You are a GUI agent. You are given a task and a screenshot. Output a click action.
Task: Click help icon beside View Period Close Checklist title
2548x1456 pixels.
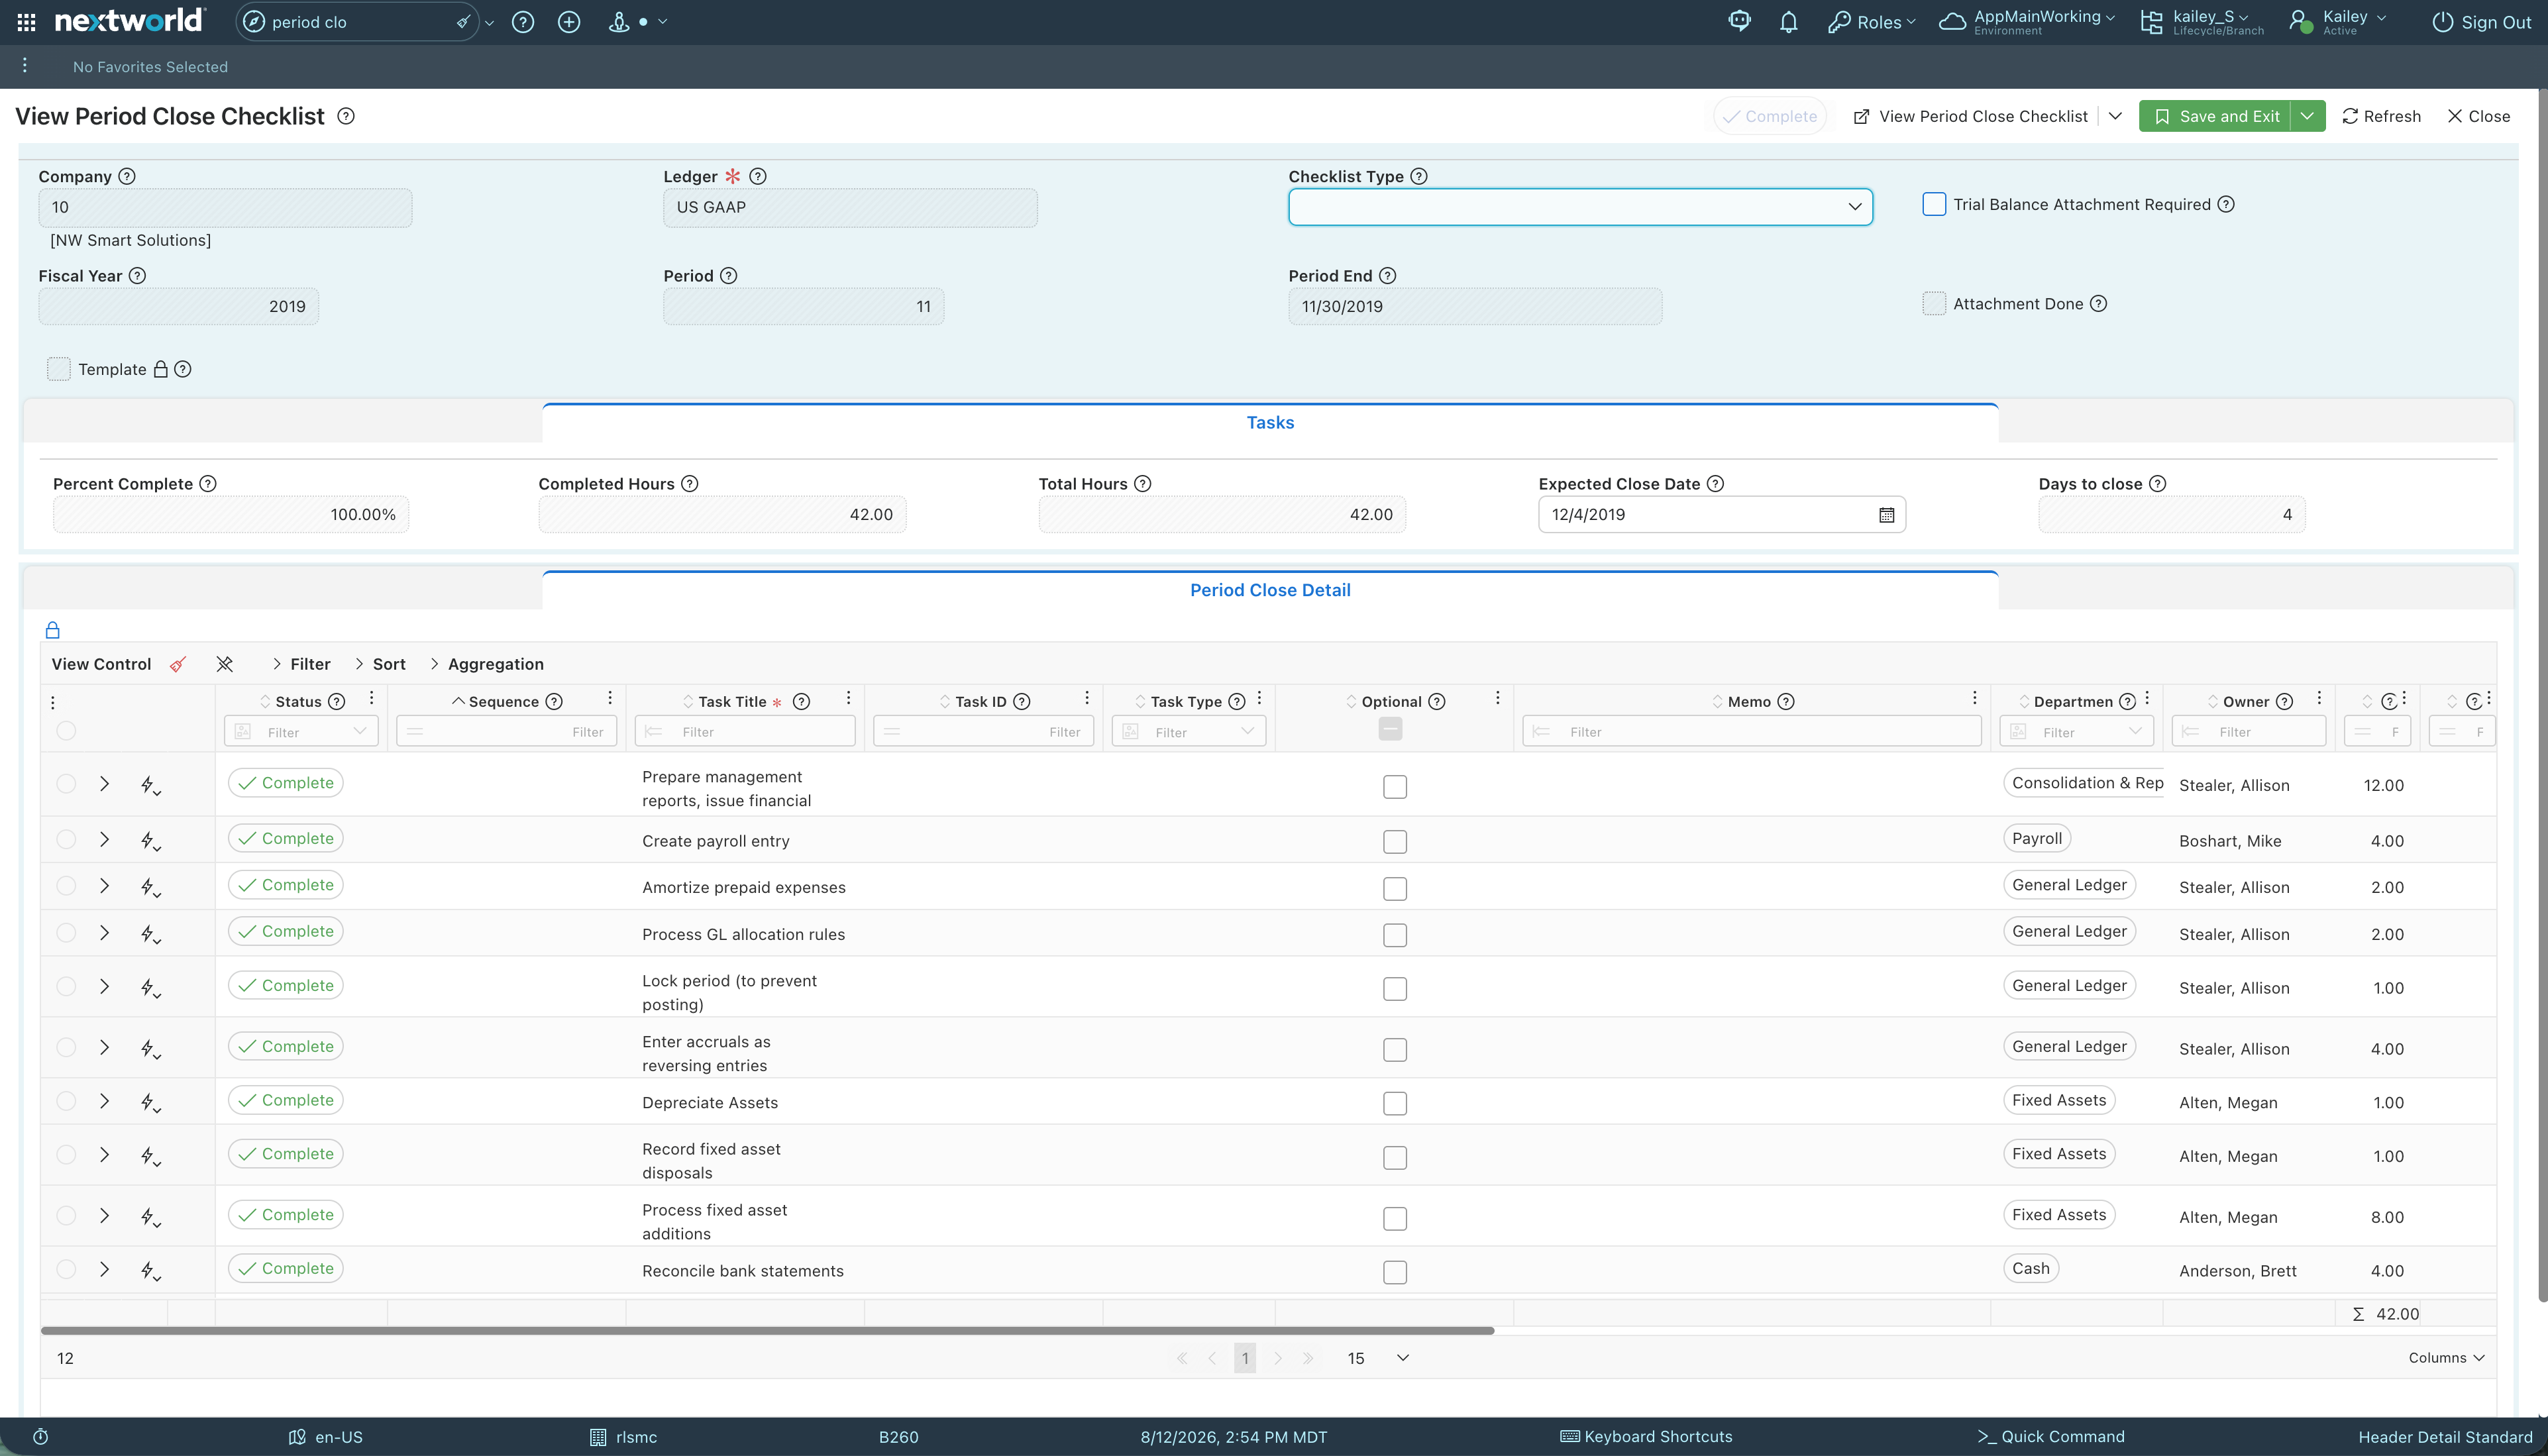pyautogui.click(x=346, y=116)
